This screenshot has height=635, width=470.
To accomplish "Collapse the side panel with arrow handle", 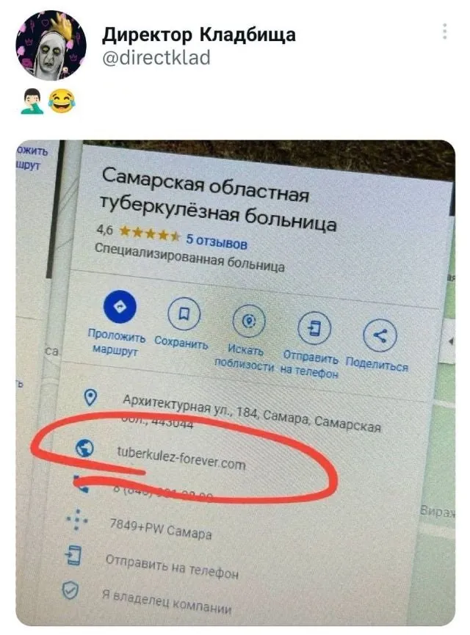I will [x=450, y=341].
